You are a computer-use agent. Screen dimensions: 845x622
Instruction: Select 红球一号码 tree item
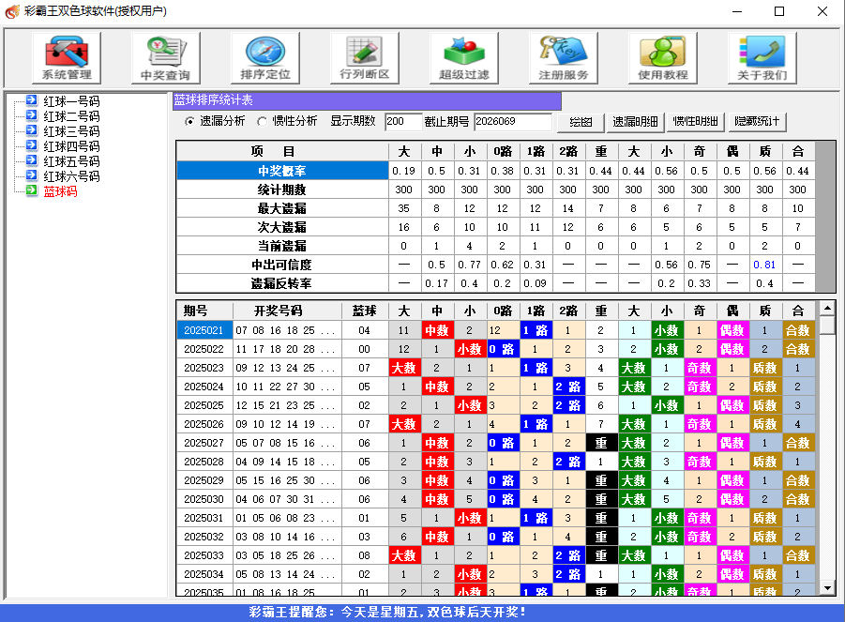click(71, 101)
